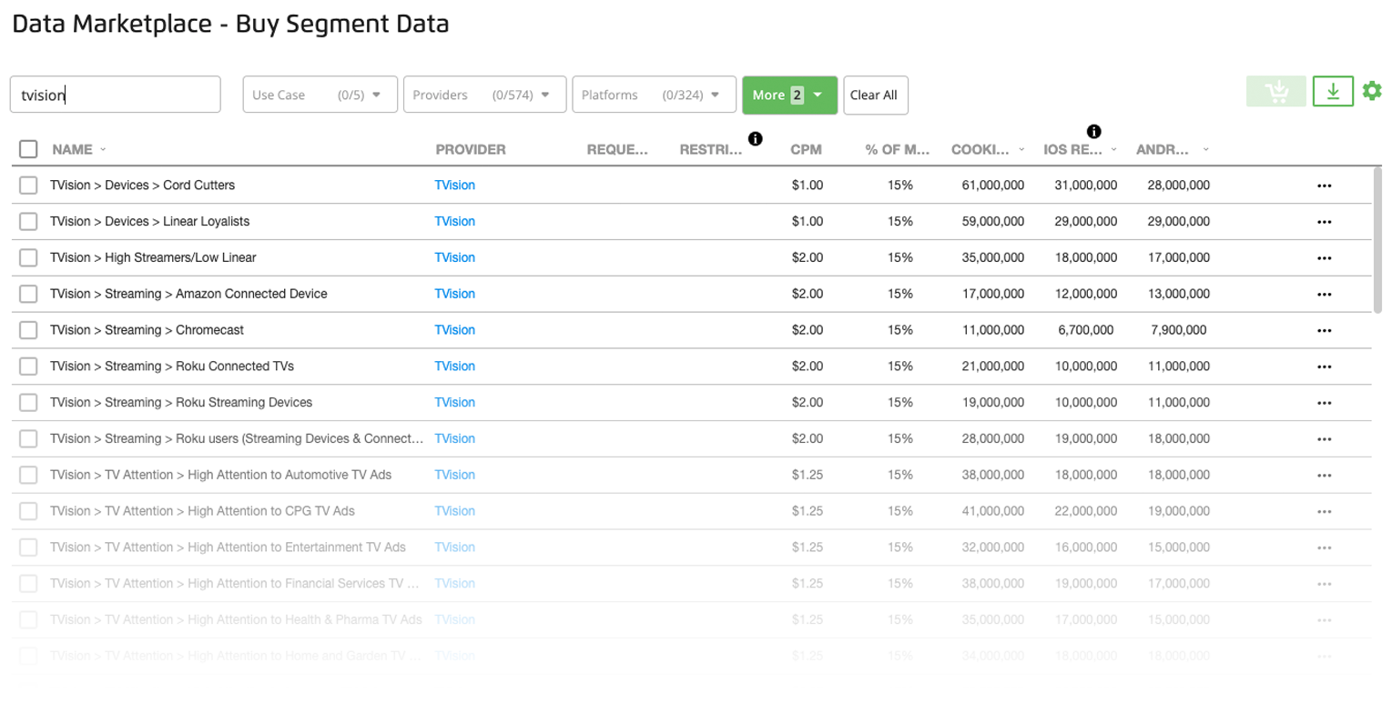
Task: Open the Use Case filter dropdown
Action: tap(319, 95)
